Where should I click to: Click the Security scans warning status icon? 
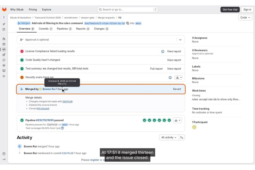click(22, 77)
